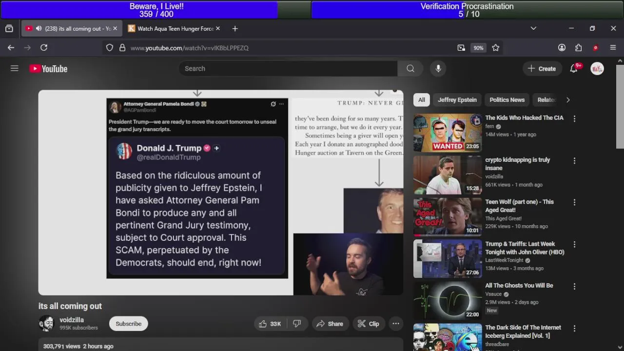
Task: Click the red extension icon in toolbar
Action: [x=595, y=48]
